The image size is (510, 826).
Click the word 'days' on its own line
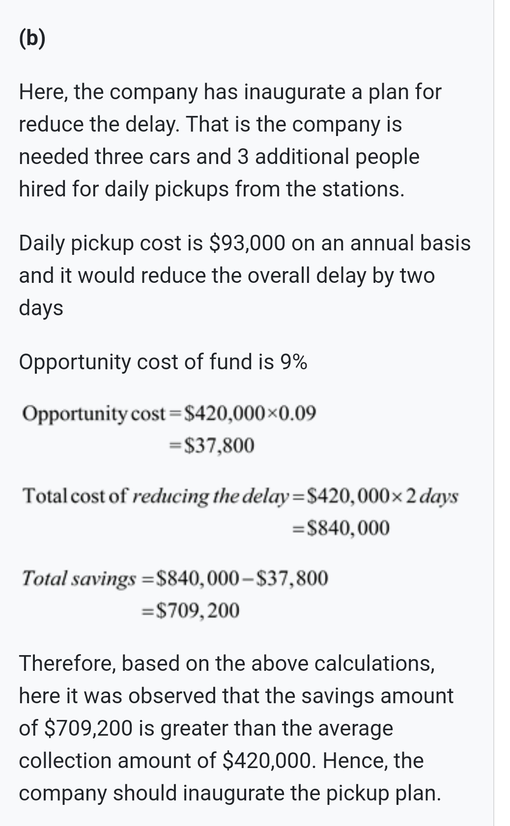[41, 308]
